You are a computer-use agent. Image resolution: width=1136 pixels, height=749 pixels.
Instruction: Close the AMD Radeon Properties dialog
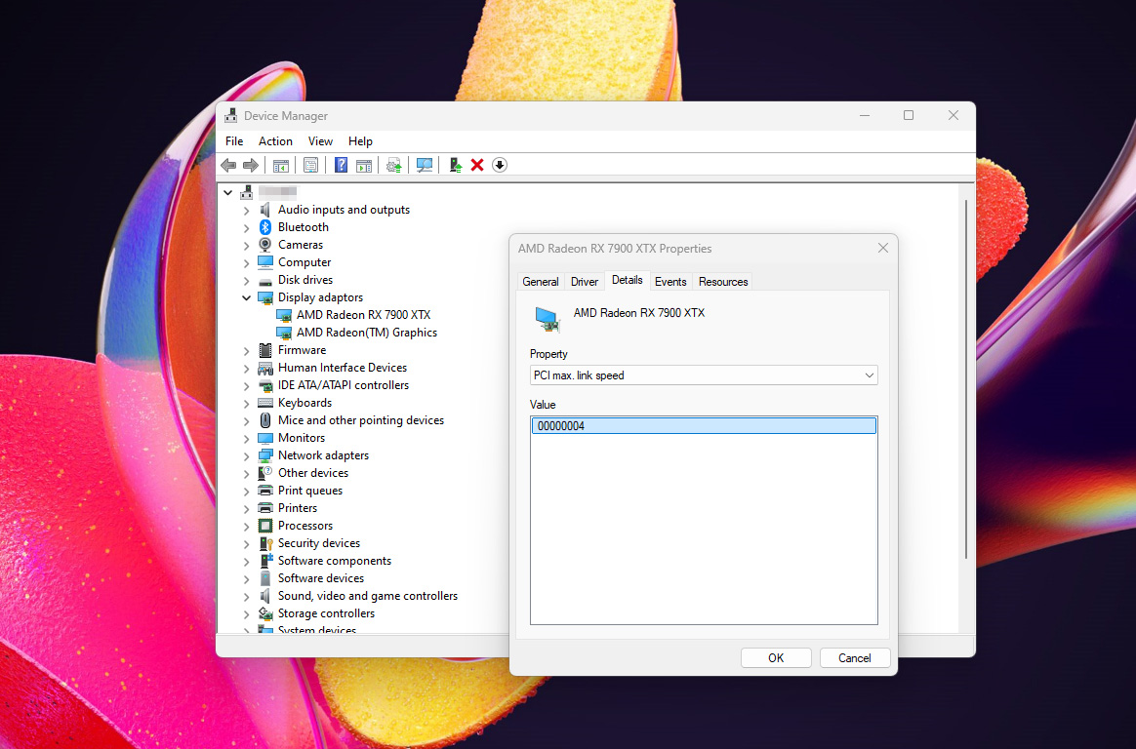[883, 249]
